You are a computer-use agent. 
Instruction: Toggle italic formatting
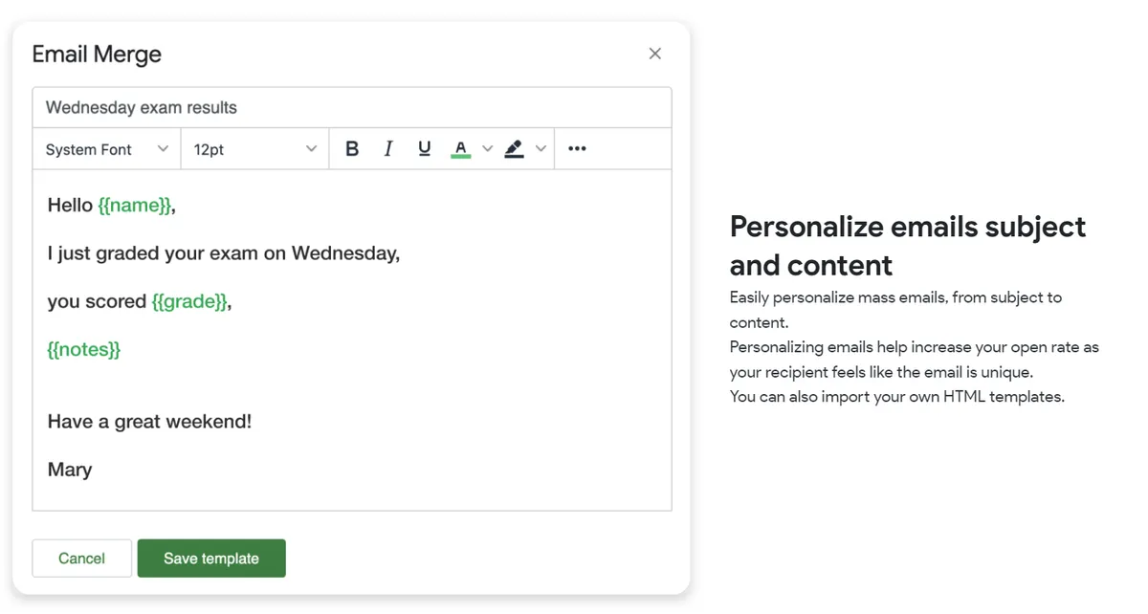388,149
